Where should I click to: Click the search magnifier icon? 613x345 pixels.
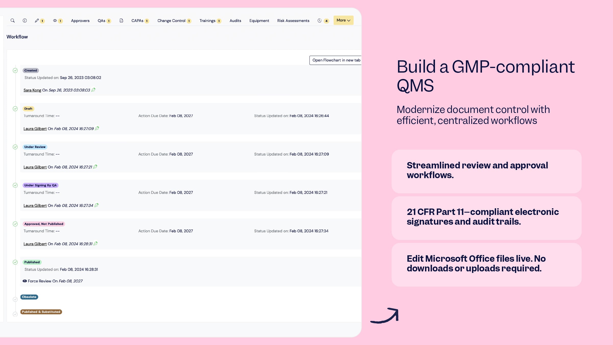(x=13, y=20)
